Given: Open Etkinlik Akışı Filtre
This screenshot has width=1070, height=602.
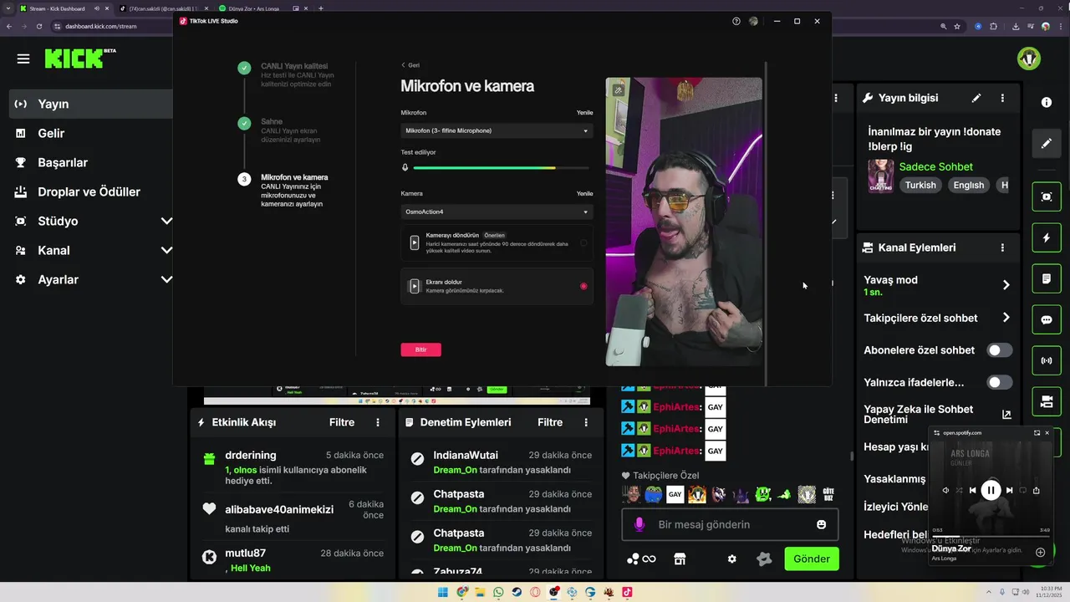Looking at the screenshot, I should [342, 422].
